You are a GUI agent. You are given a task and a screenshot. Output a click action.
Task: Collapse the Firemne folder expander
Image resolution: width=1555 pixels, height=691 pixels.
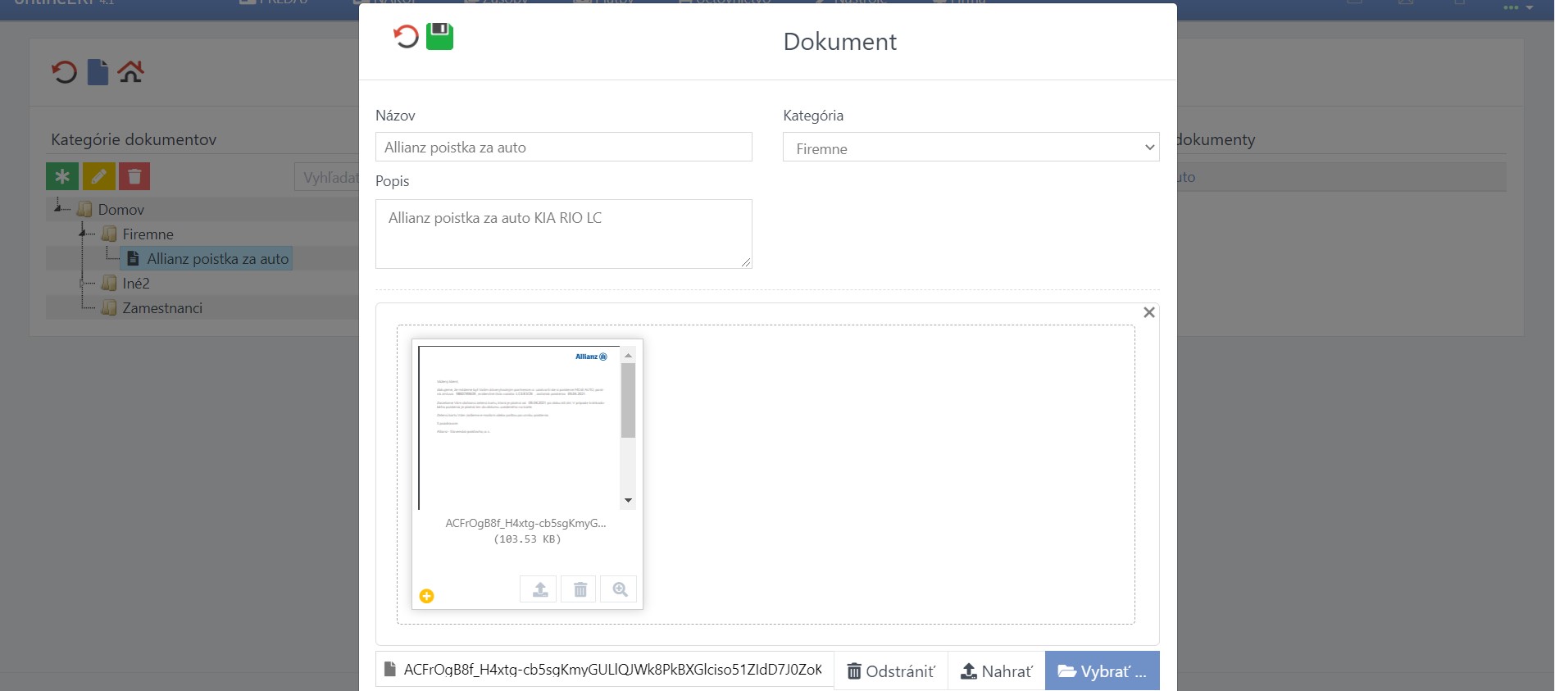tap(83, 234)
